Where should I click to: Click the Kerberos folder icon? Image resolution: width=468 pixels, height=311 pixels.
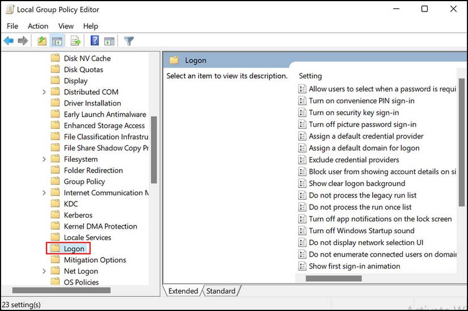[x=55, y=215]
